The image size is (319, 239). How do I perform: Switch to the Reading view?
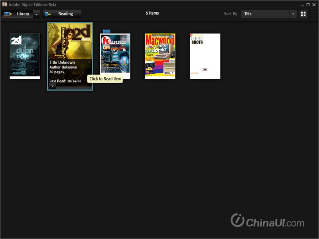pos(62,14)
